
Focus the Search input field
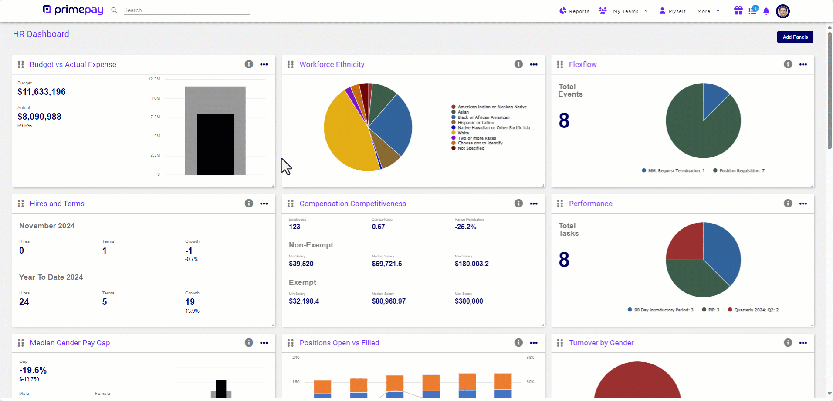186,10
